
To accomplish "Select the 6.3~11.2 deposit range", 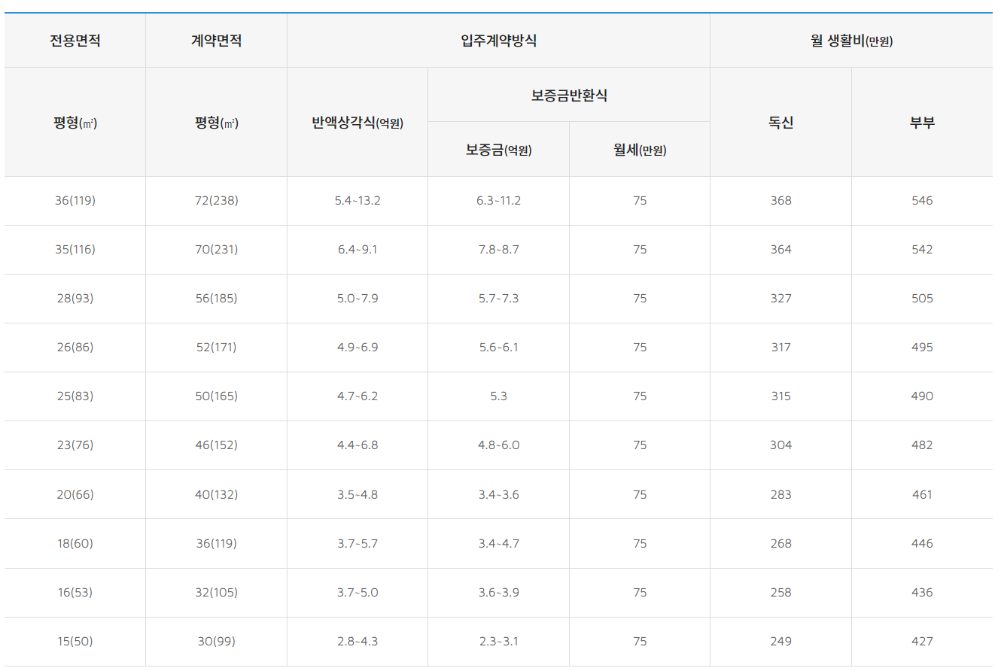I will (x=498, y=201).
